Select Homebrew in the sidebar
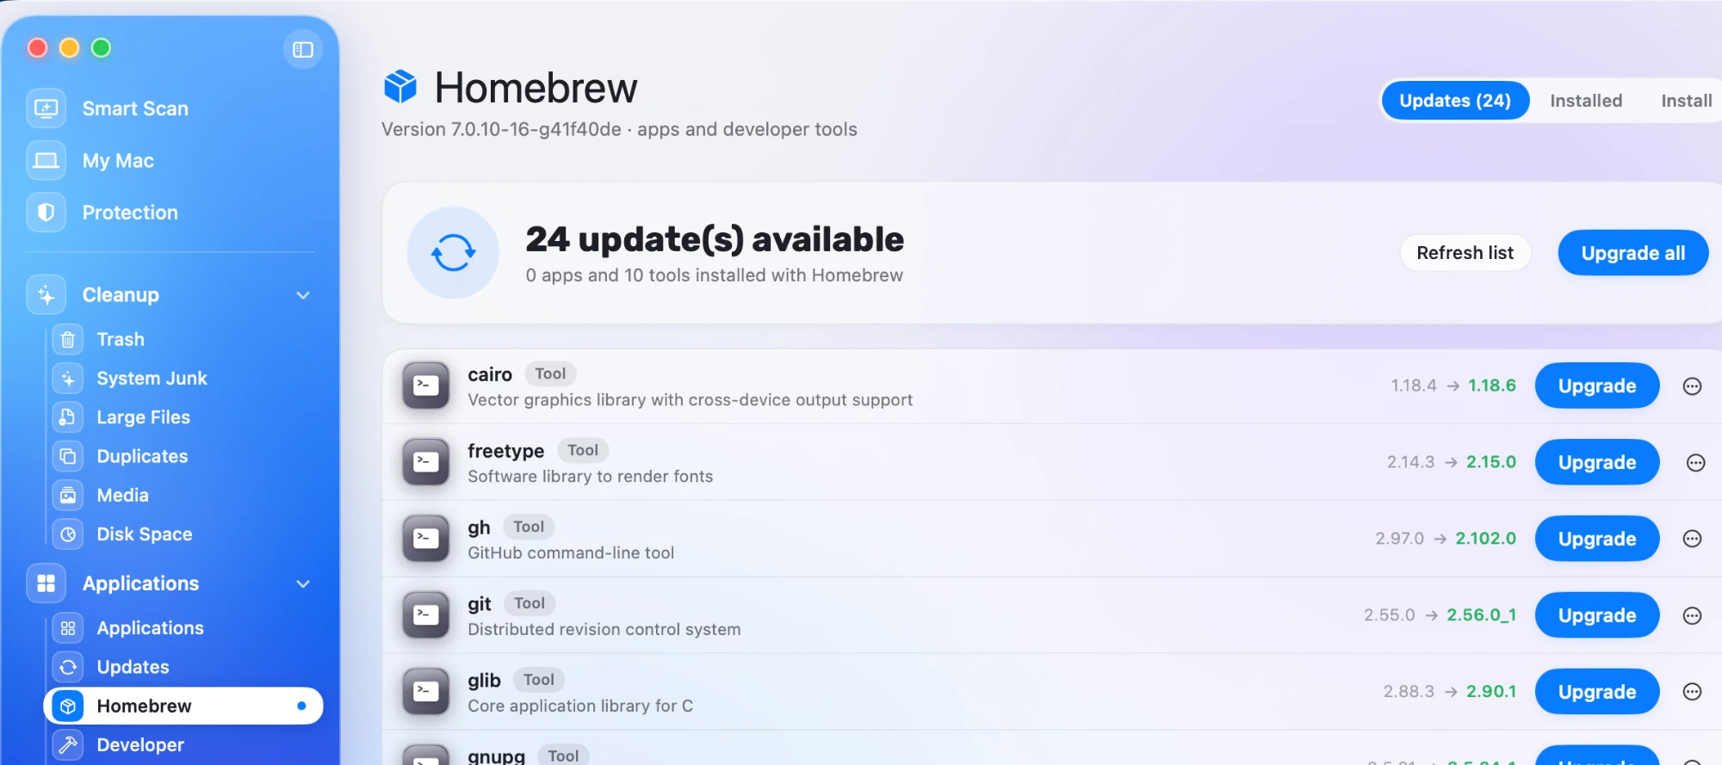The width and height of the screenshot is (1722, 765). click(x=183, y=706)
